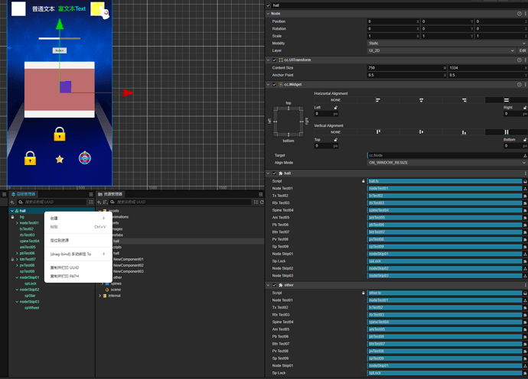Viewport: 528px width, 379px height.
Task: Select vertical align-bottom icon in cc.Widget
Action: 464,132
